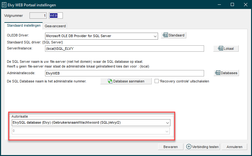The height and width of the screenshot is (156, 252).
Task: Close the Elvy WEB Portaal instellingen window
Action: click(246, 4)
